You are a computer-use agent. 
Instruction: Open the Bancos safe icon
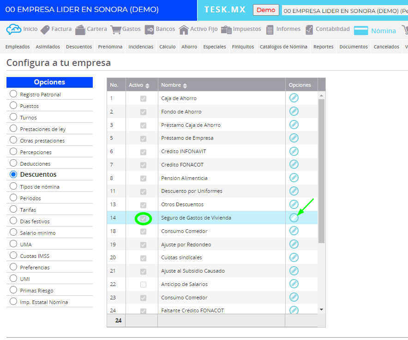(150, 30)
